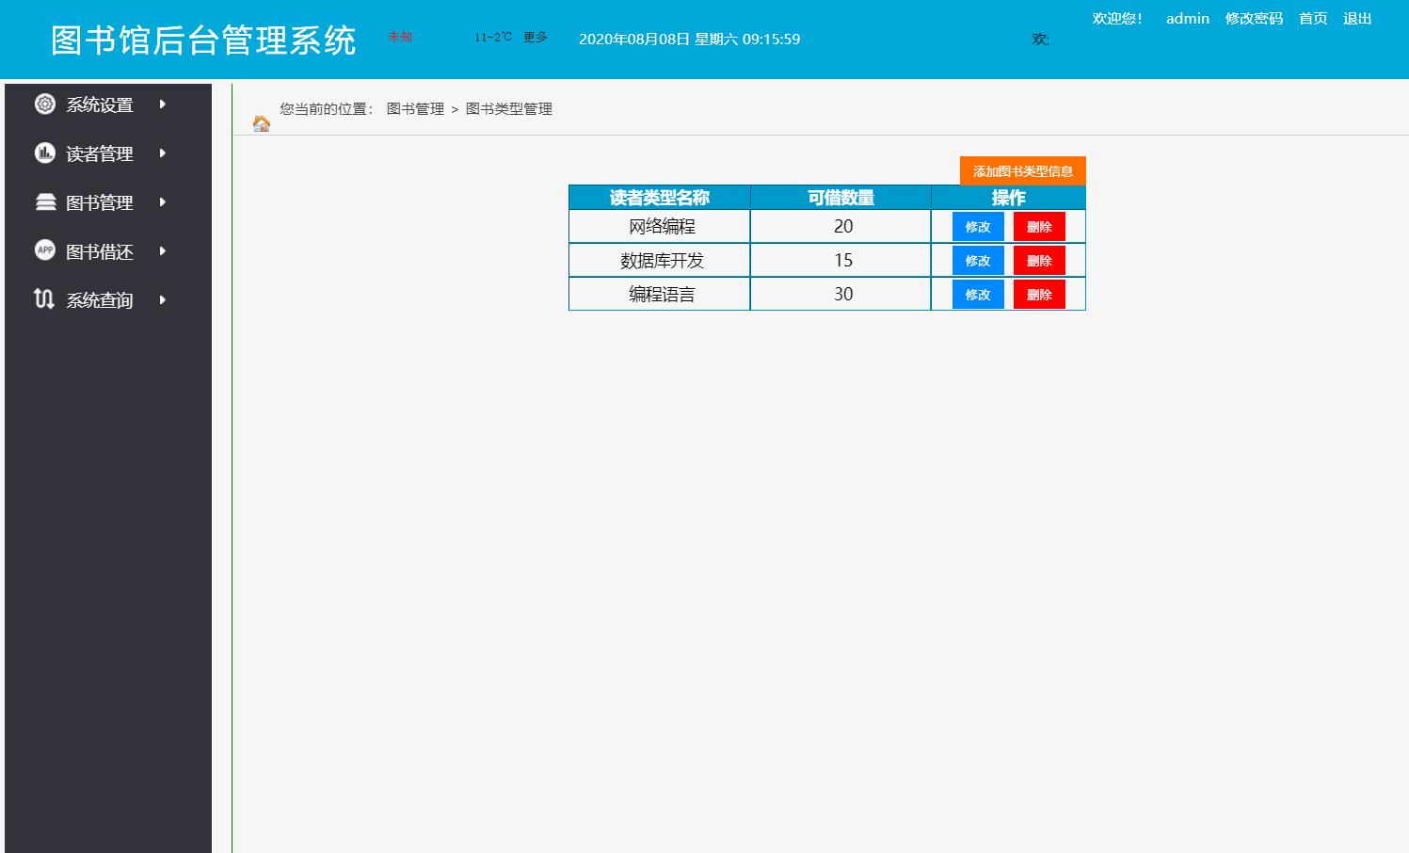Viewport: 1409px width, 853px height.
Task: Click the 添加图书类型信息 button
Action: (x=1022, y=170)
